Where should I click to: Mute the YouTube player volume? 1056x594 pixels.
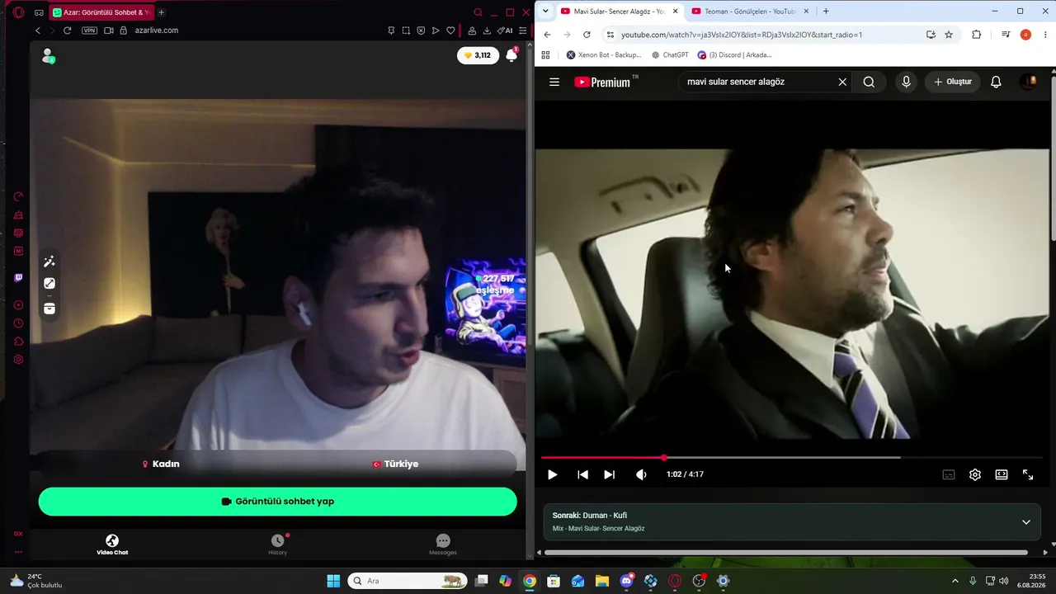coord(641,474)
